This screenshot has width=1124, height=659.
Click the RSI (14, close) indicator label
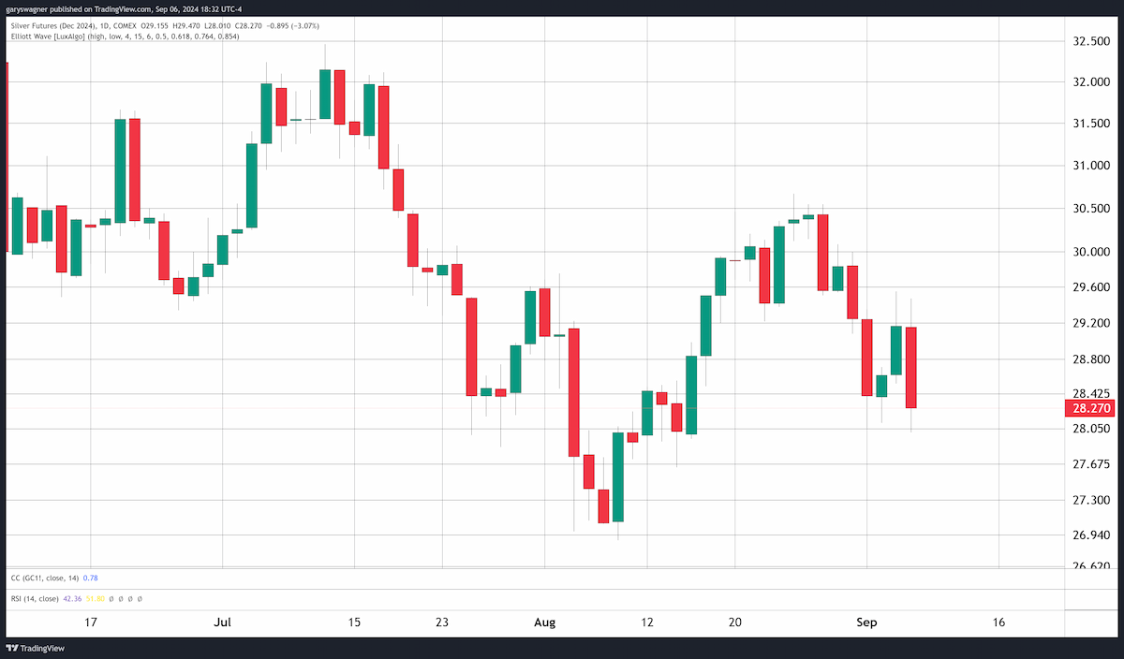pos(34,598)
